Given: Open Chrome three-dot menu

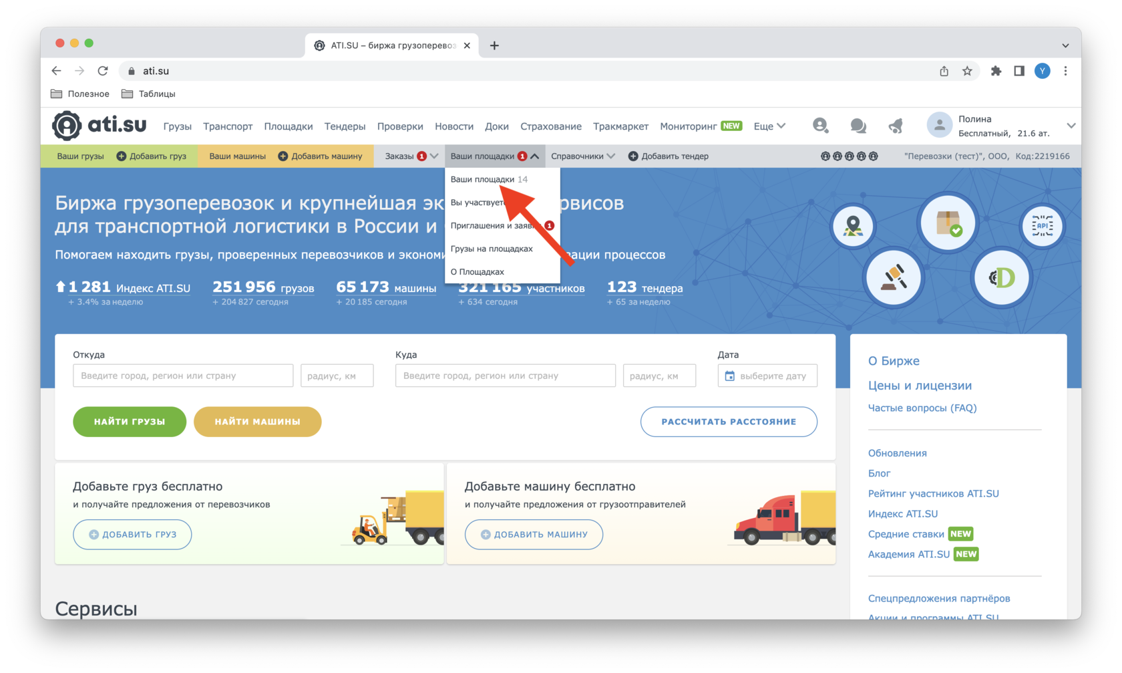Looking at the screenshot, I should coord(1065,71).
